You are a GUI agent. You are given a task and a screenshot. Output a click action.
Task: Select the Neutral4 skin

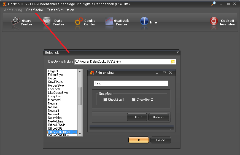click(x=62, y=114)
